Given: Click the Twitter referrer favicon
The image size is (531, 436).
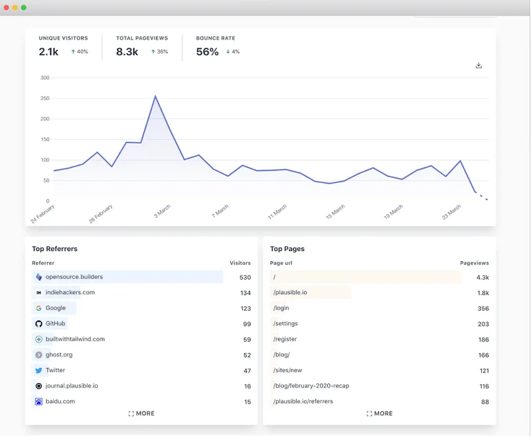Looking at the screenshot, I should point(38,370).
